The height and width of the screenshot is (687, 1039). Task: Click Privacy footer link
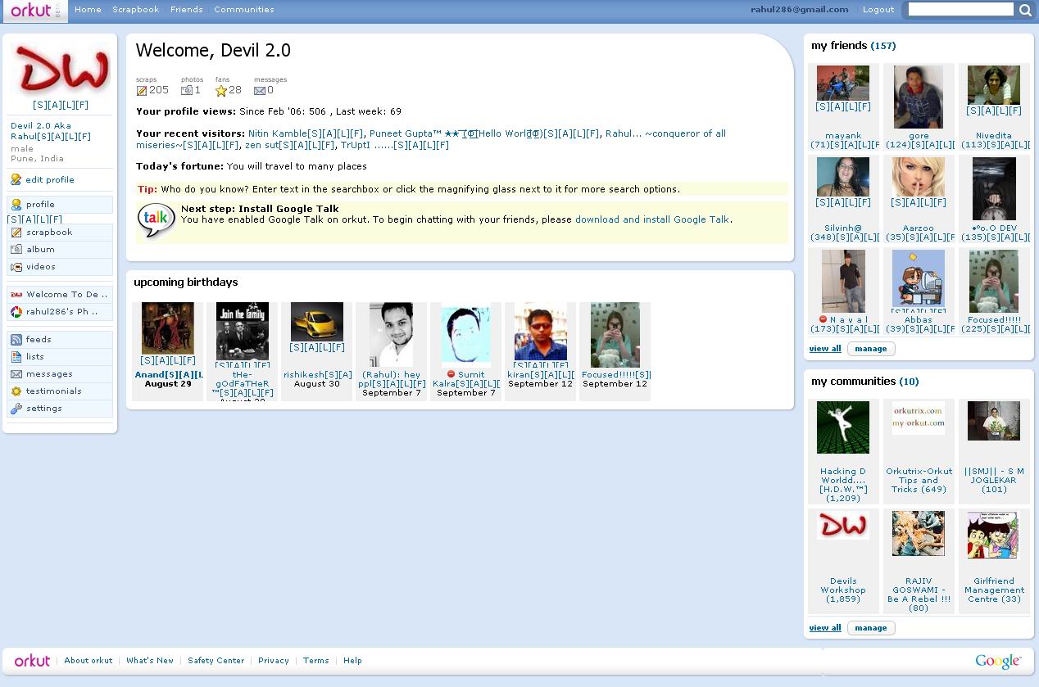coord(274,661)
